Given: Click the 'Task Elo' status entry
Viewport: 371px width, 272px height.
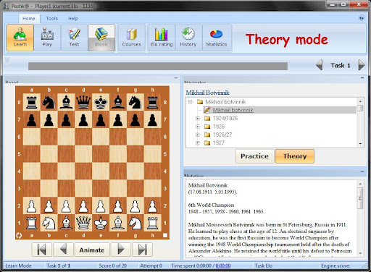Looking at the screenshot, I should point(264,265).
